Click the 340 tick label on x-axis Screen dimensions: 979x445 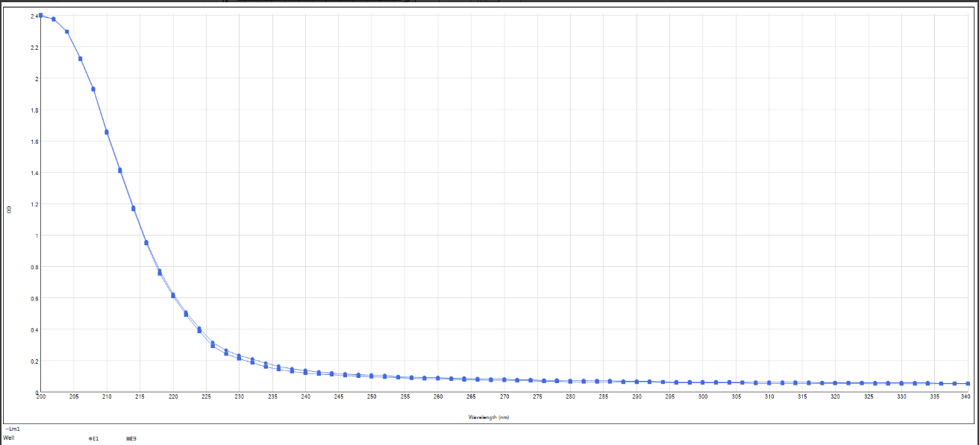pos(965,397)
